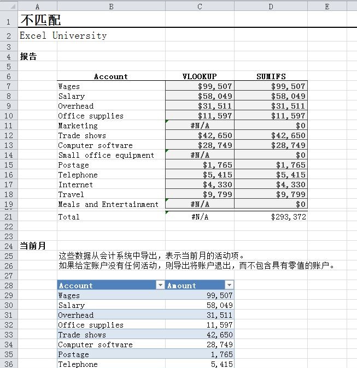Select VLOOKUP value $42,650 for Trade shows
The width and height of the screenshot is (357, 368).
pos(200,135)
